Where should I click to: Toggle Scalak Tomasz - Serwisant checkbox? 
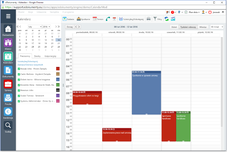point(19,95)
